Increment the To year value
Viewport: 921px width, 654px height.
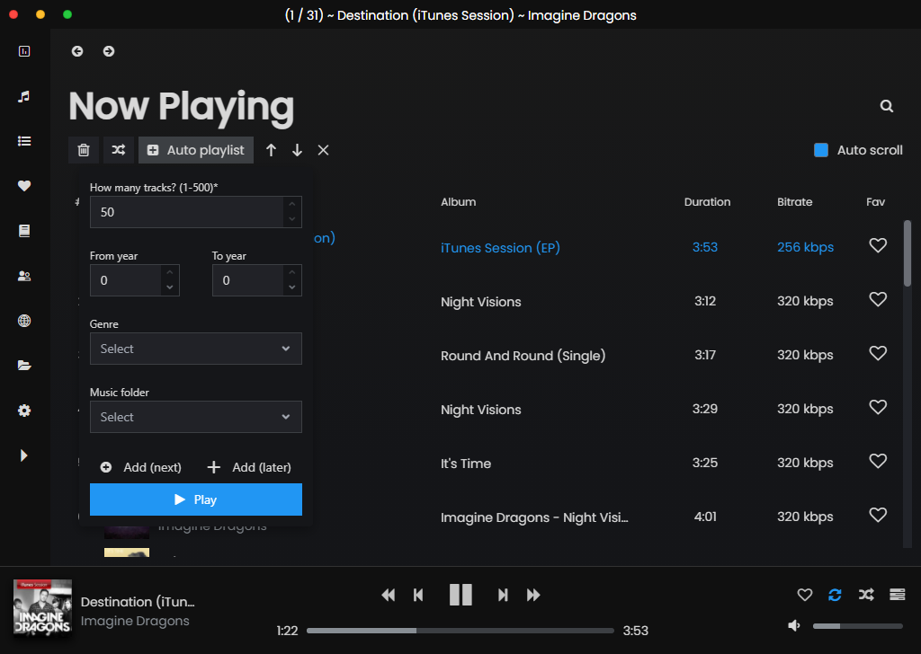(292, 273)
